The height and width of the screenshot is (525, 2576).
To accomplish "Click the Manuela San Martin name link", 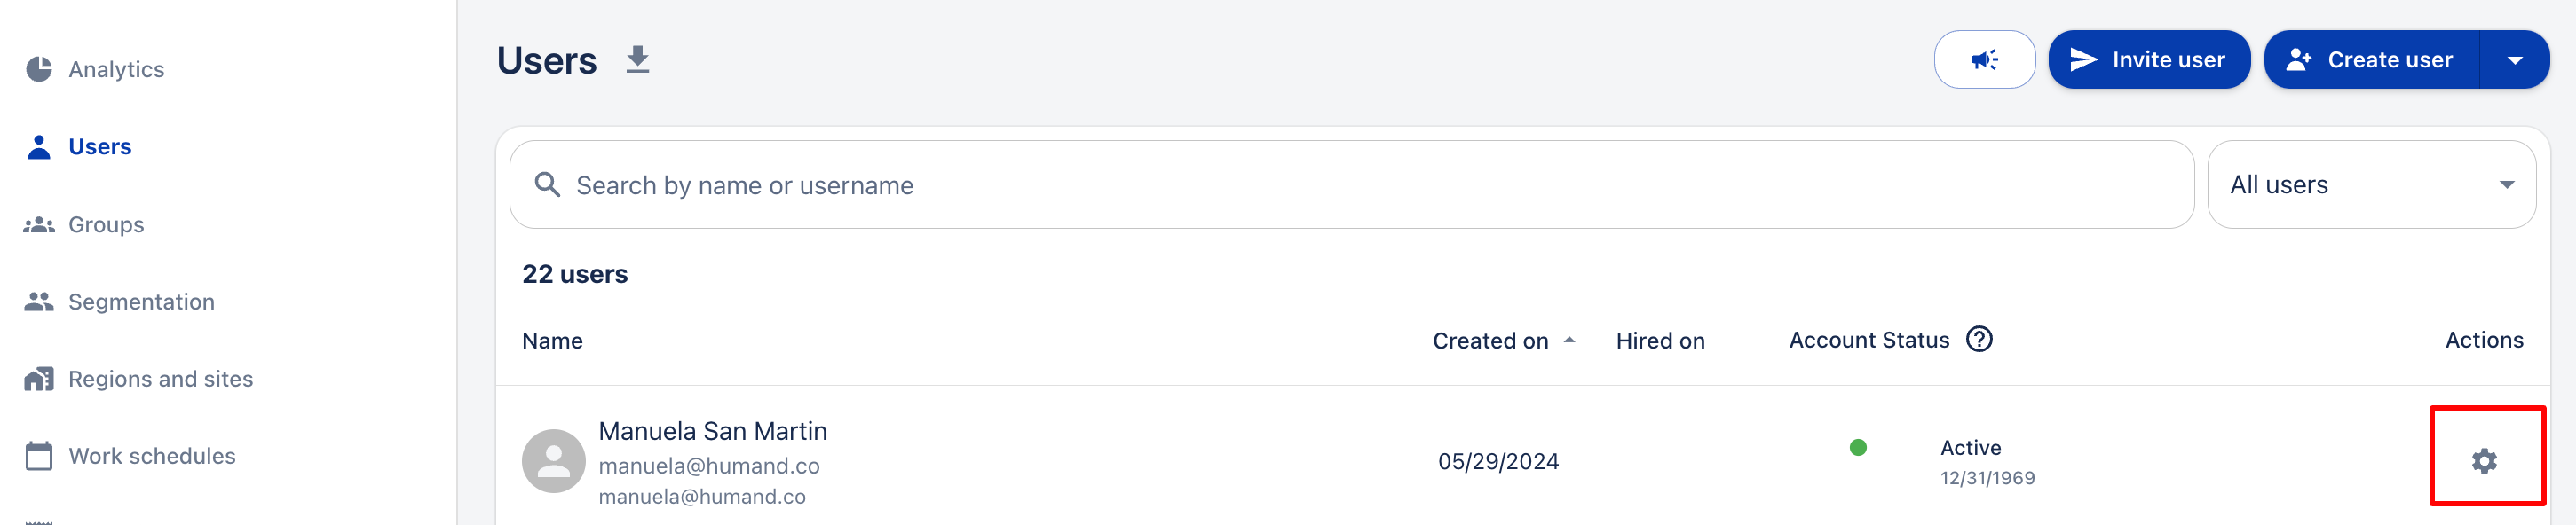I will point(712,431).
